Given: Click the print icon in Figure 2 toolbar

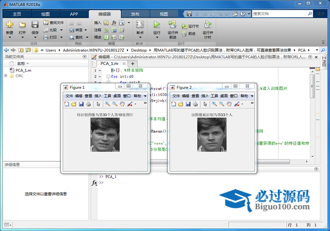Looking at the screenshot, I should [196, 104].
